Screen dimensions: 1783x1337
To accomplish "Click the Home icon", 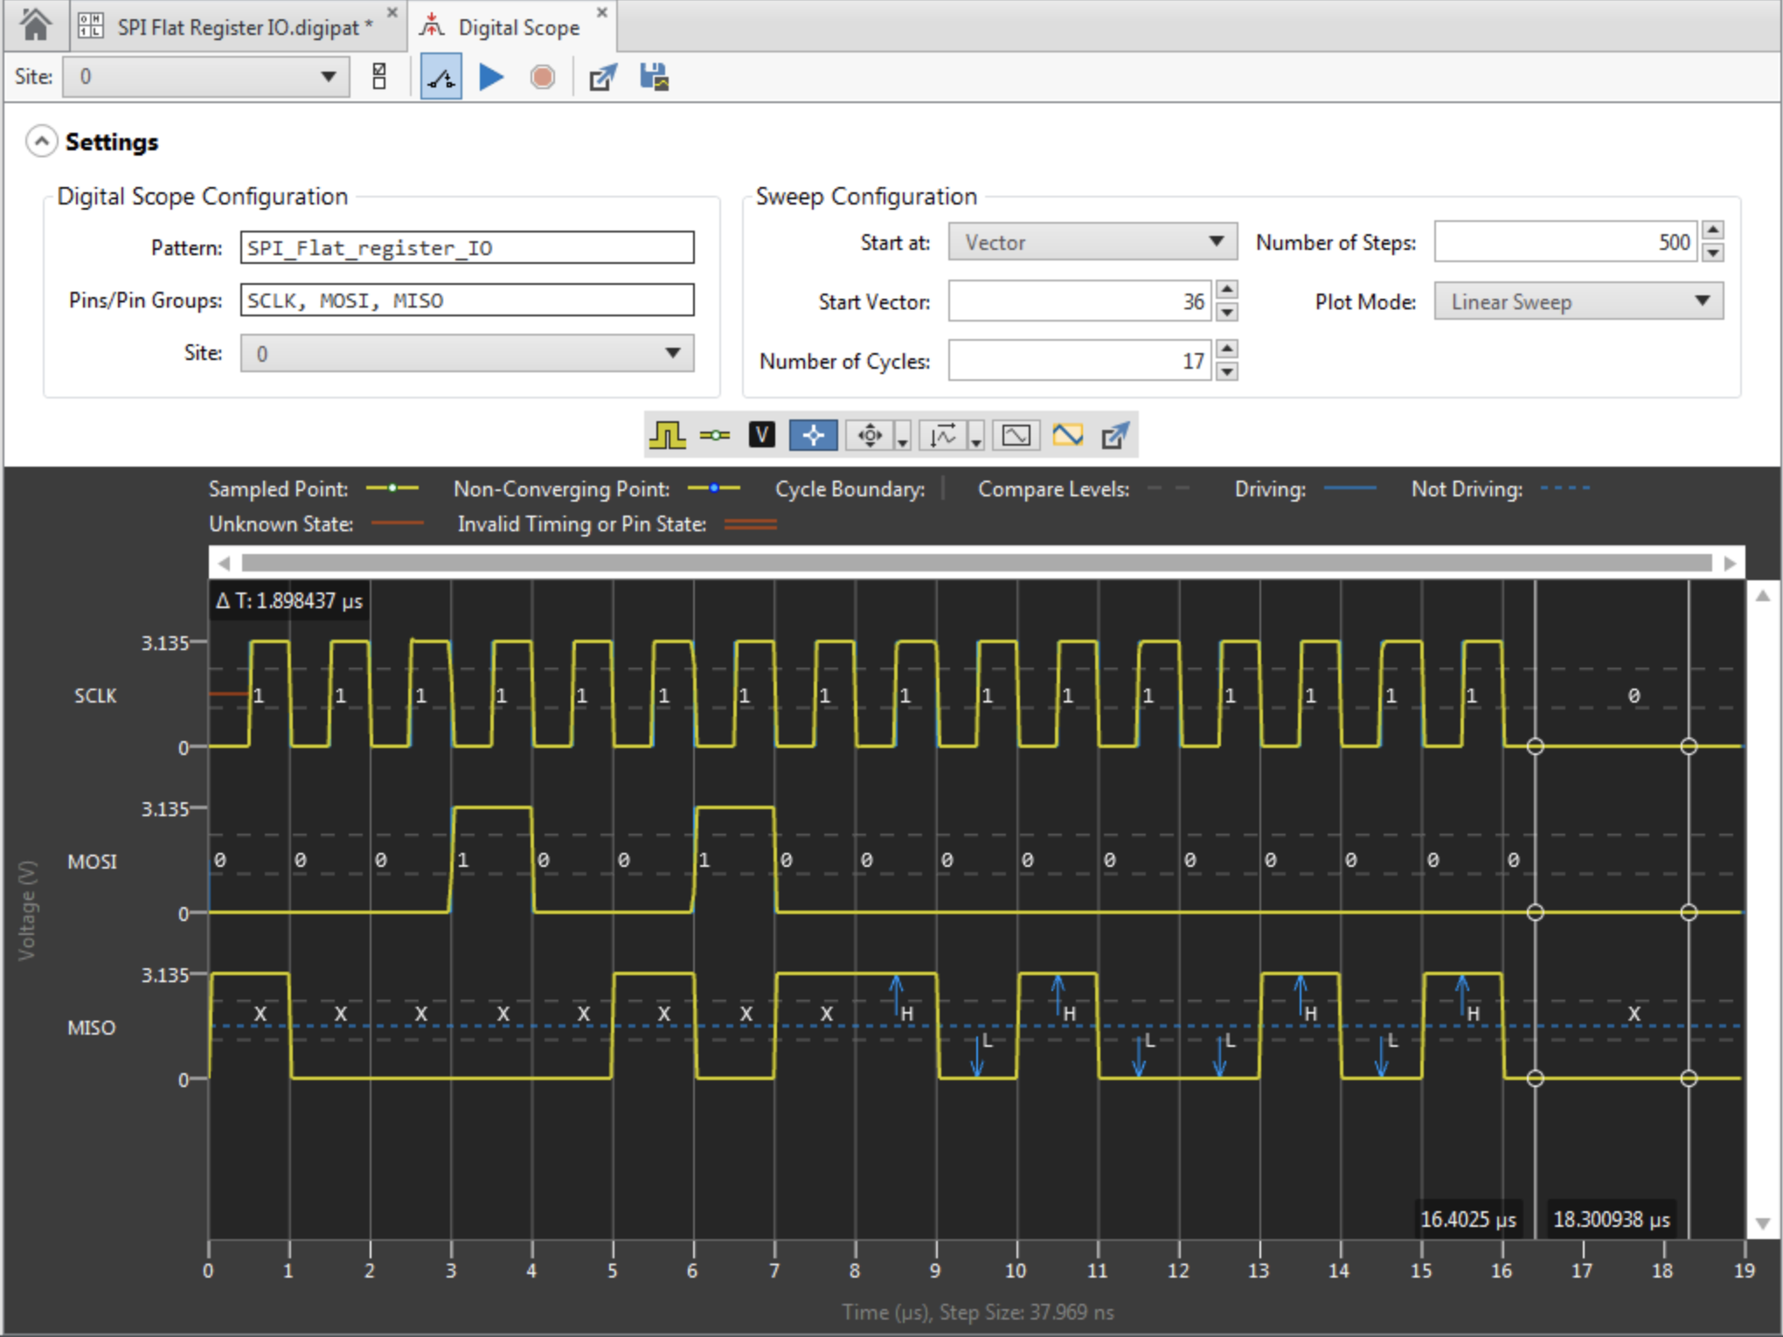I will (x=35, y=25).
